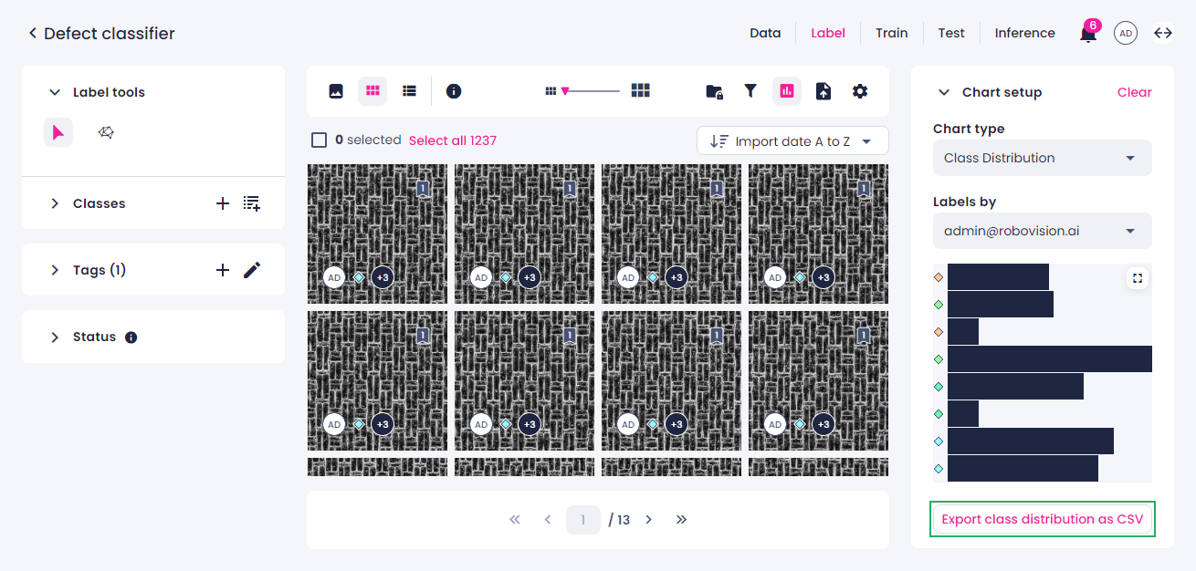Open the Inference tab
Screen dimensions: 1196x571
[x=1025, y=33]
